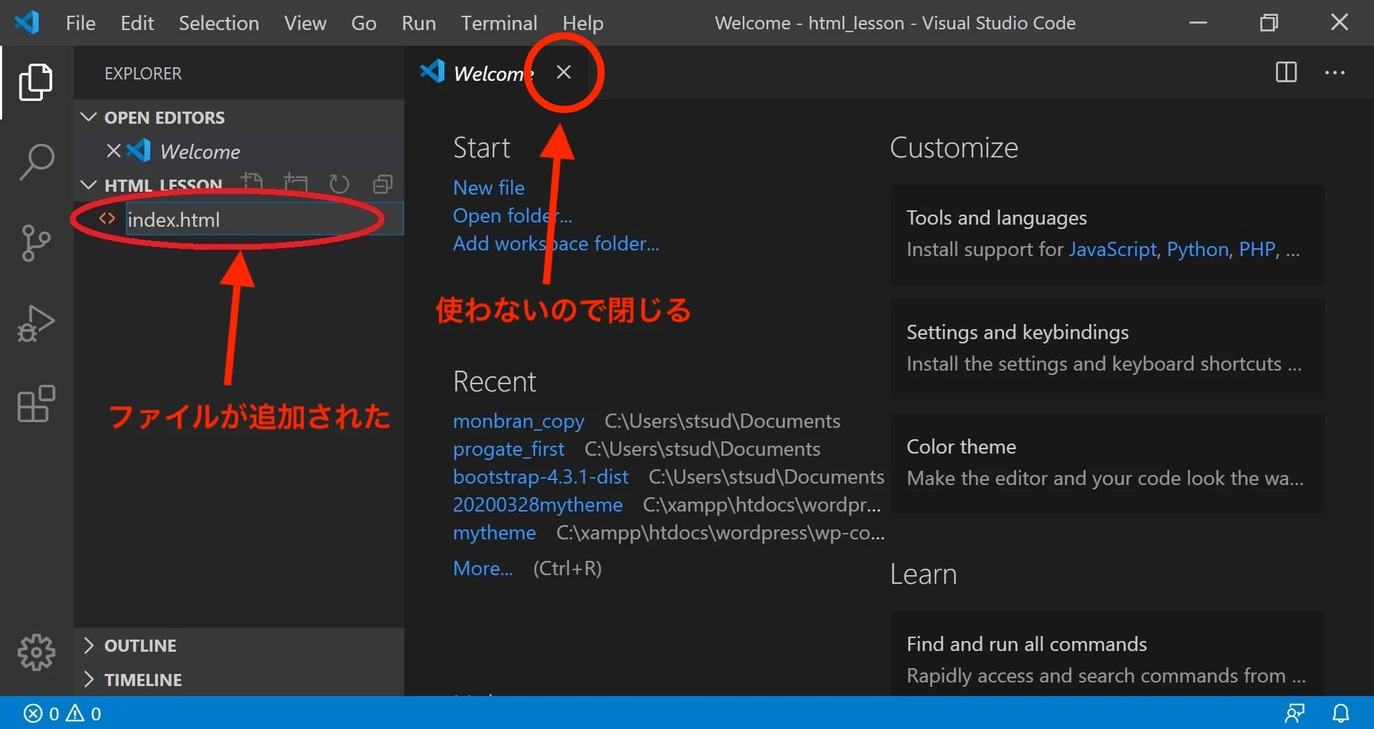Click the Manage gear icon
The image size is (1374, 729).
(36, 652)
